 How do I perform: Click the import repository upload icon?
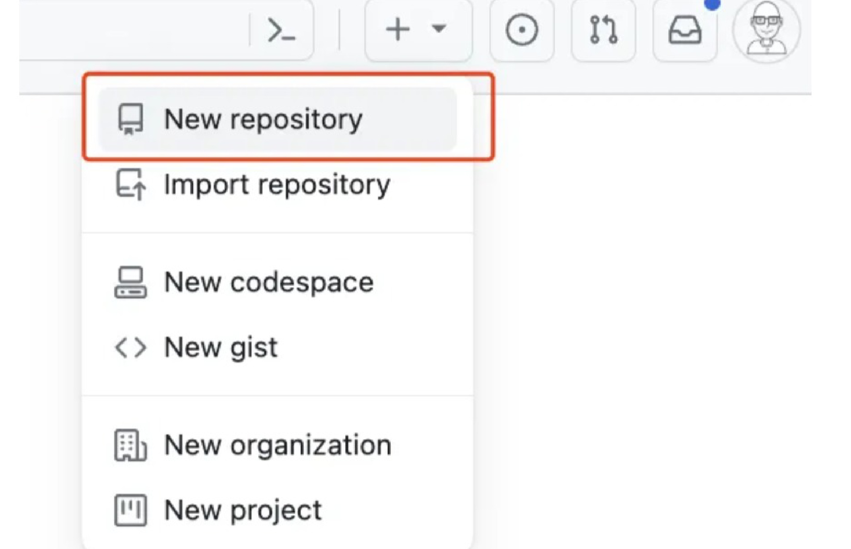[130, 185]
